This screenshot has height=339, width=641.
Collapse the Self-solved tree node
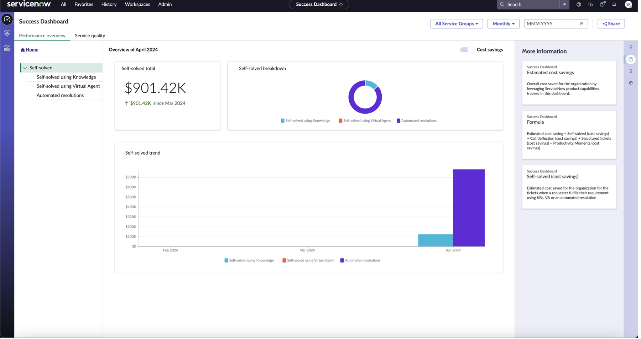(x=25, y=68)
